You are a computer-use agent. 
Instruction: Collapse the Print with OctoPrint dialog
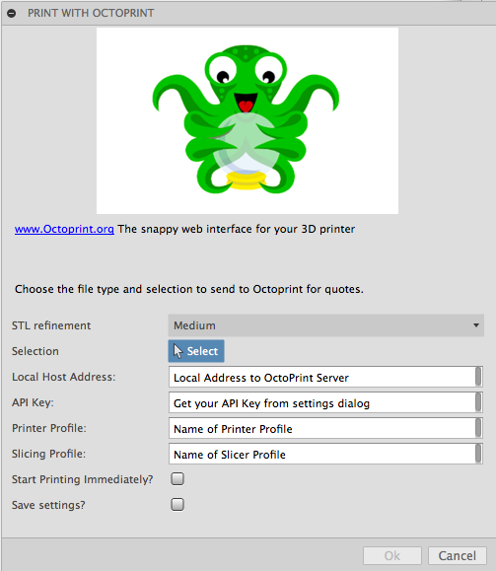point(11,14)
